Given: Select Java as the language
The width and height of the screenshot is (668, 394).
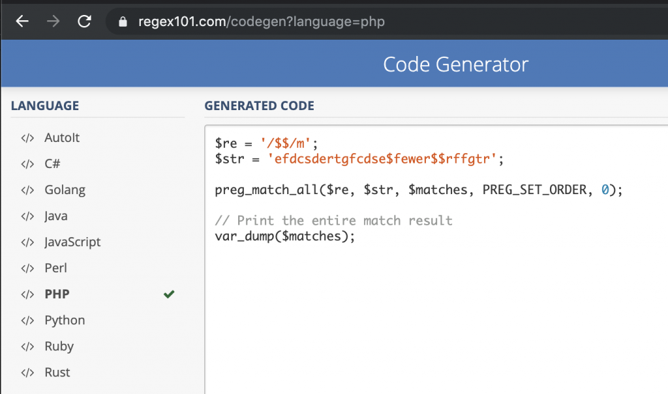Looking at the screenshot, I should pyautogui.click(x=55, y=216).
